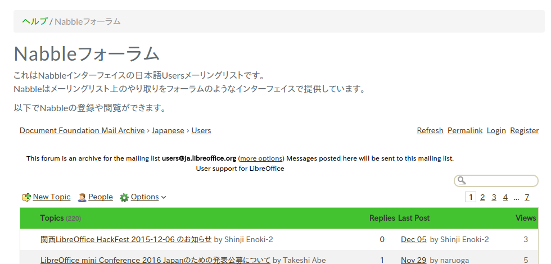
Task: Click the People user avatar icon
Action: click(82, 198)
